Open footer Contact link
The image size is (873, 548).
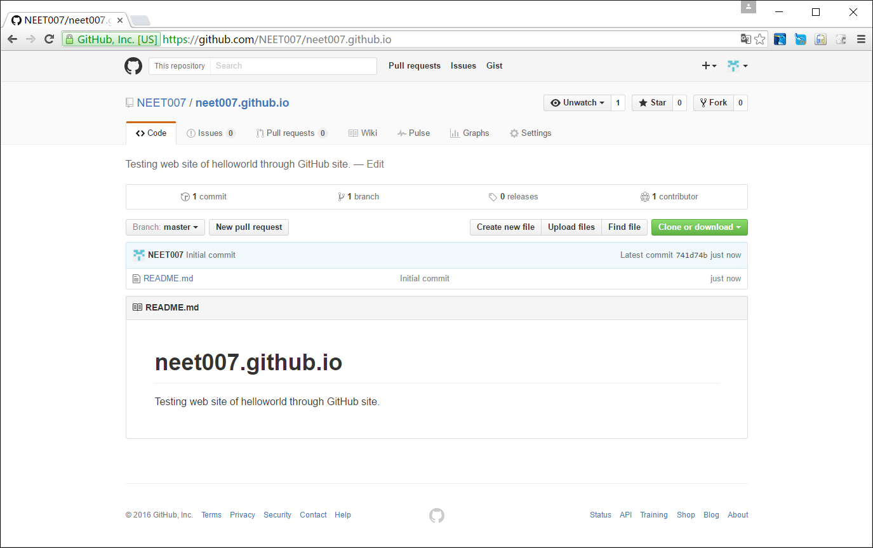313,515
